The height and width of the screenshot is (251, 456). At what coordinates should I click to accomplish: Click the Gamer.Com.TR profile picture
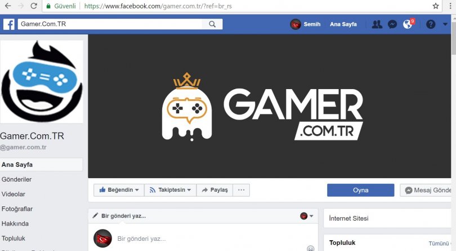tap(42, 81)
